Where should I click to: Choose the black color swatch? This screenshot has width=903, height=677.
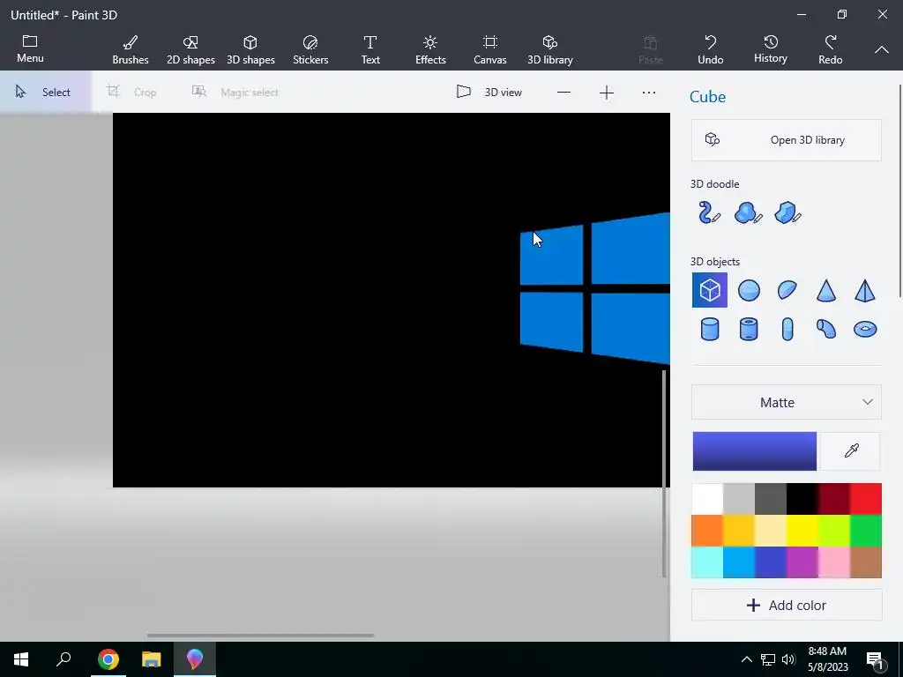tap(802, 499)
